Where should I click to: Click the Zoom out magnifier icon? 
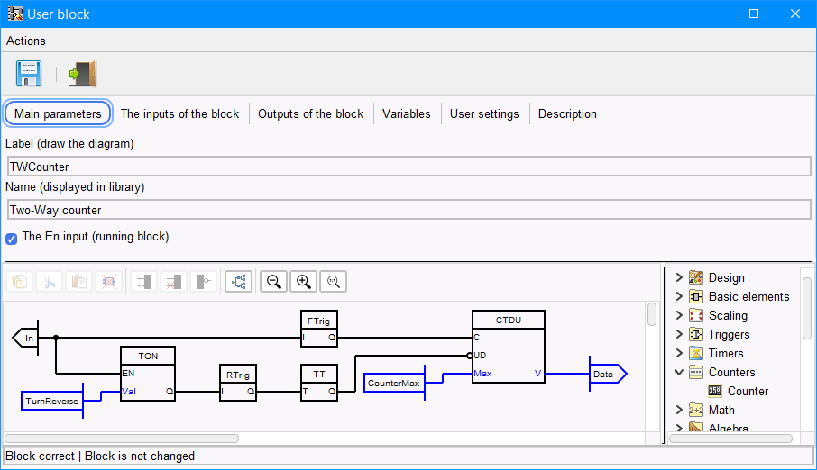pyautogui.click(x=274, y=281)
